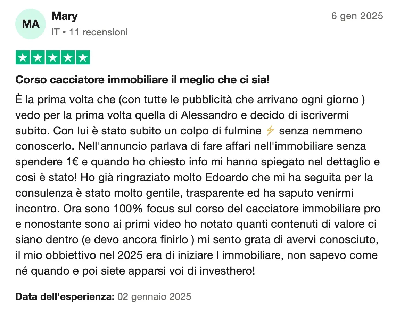This screenshot has width=396, height=310.
Task: Click the green MA avatar circle
Action: pyautogui.click(x=31, y=24)
